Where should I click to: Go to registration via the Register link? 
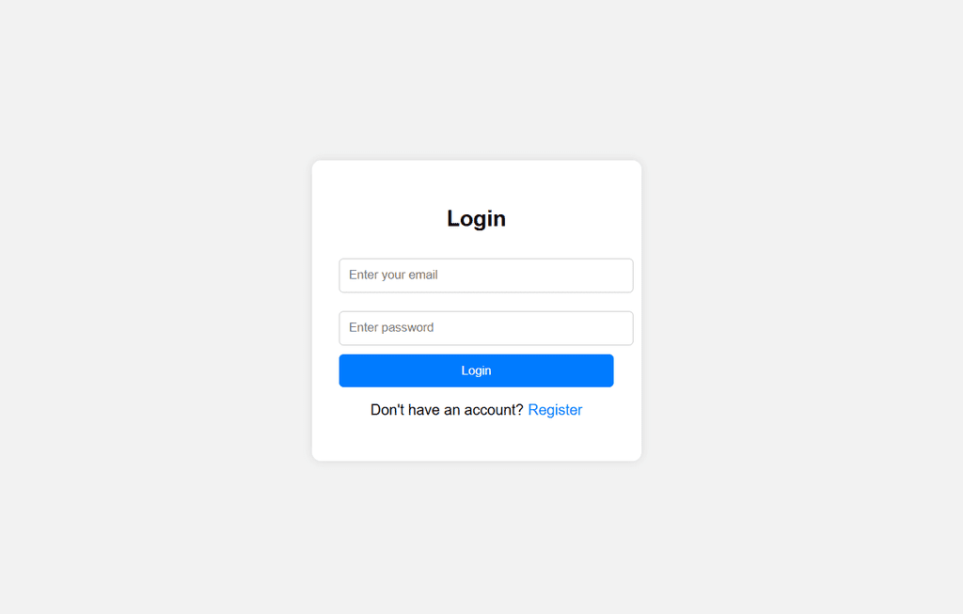pyautogui.click(x=555, y=410)
